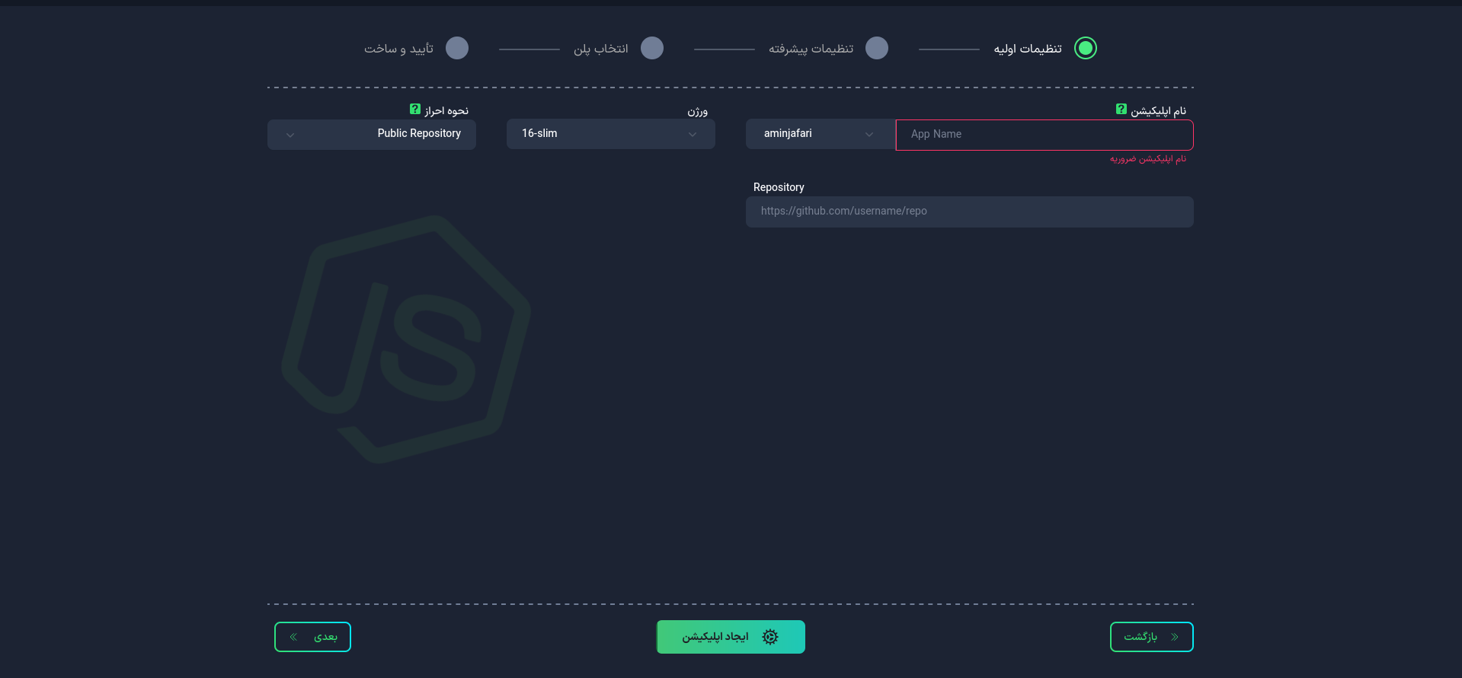The image size is (1462, 678).
Task: Click the ایجاد اپلیکیشن create button
Action: click(731, 637)
